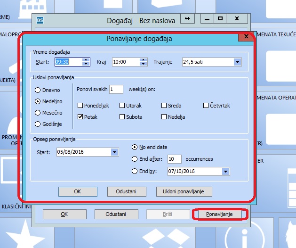Select the End after radio button
The width and height of the screenshot is (296, 248).
pyautogui.click(x=136, y=159)
